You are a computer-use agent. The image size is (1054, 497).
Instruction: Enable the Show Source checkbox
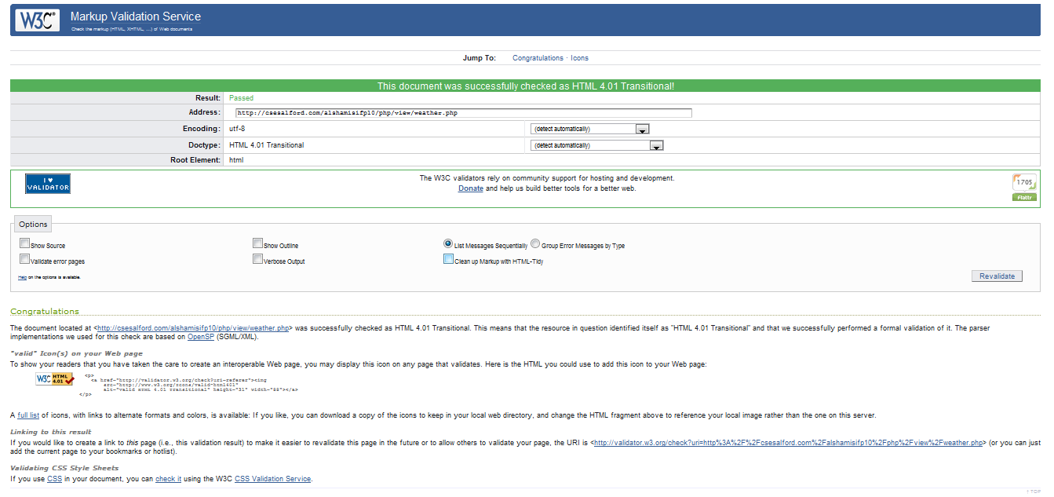(x=24, y=243)
